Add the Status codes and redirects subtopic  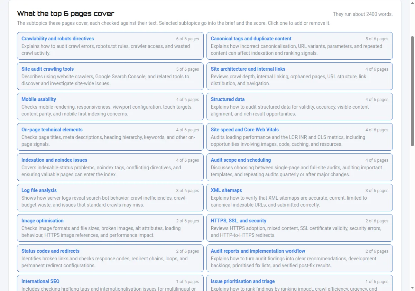[x=110, y=258]
